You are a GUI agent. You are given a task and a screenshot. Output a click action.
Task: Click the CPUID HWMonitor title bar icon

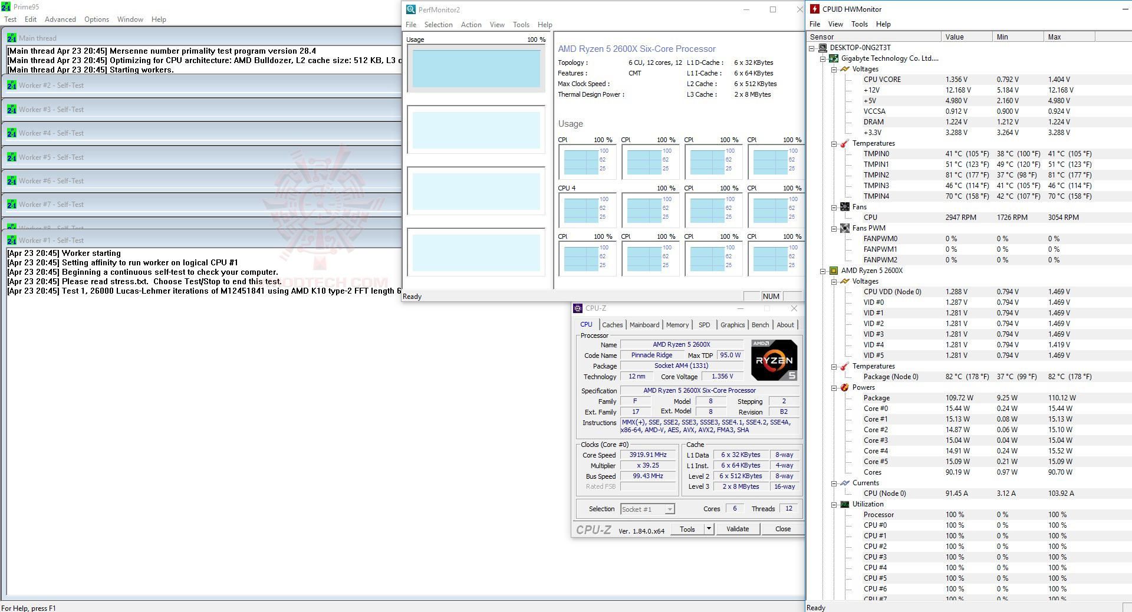click(815, 9)
